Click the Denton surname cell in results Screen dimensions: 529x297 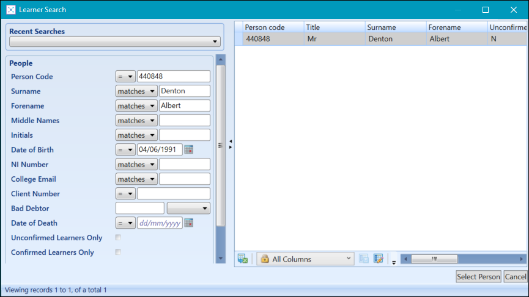396,38
